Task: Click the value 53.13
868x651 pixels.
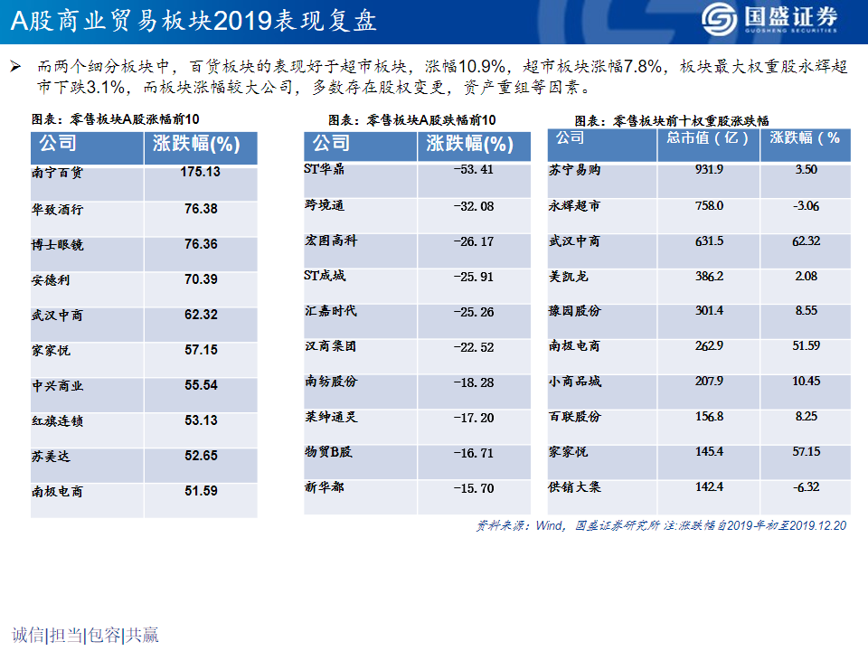Action: [201, 420]
